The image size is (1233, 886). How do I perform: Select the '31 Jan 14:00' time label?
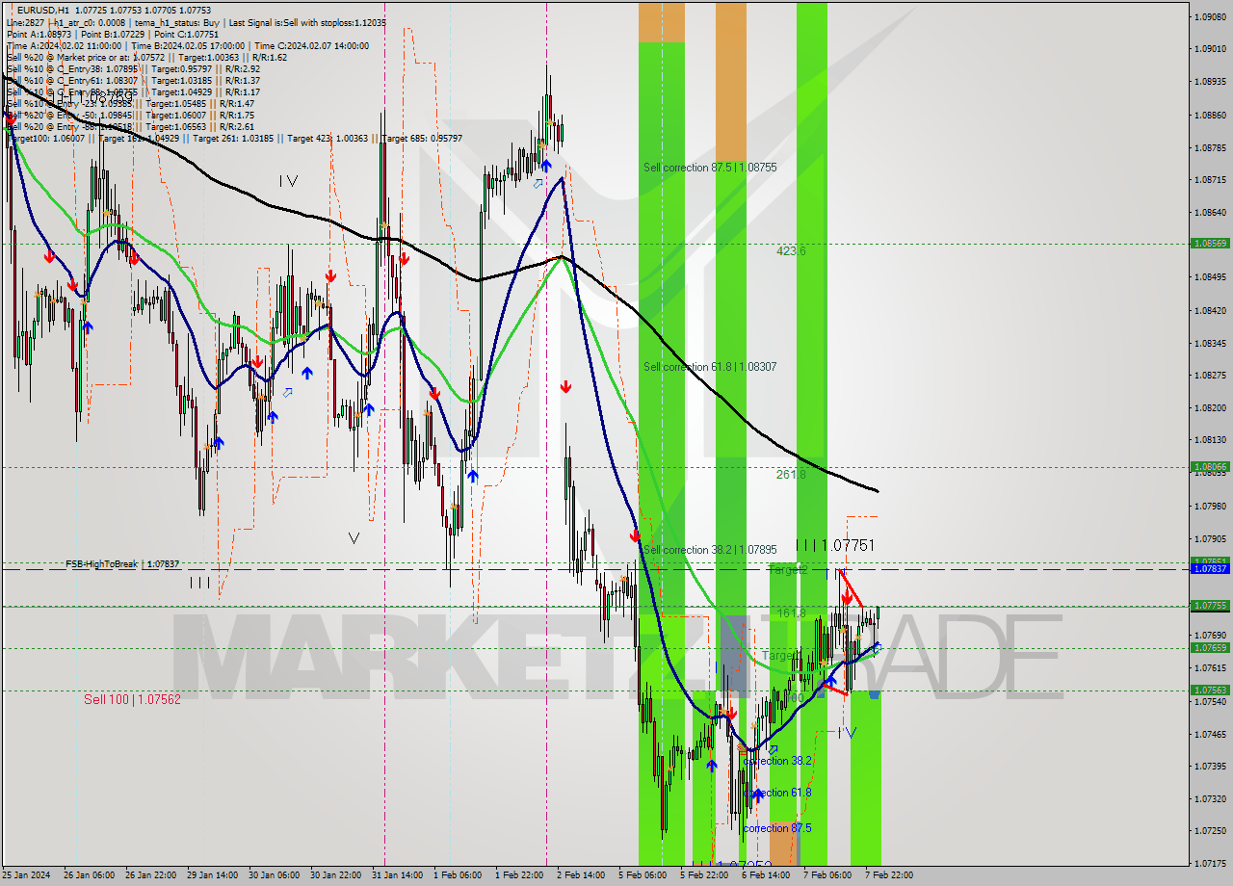point(398,875)
